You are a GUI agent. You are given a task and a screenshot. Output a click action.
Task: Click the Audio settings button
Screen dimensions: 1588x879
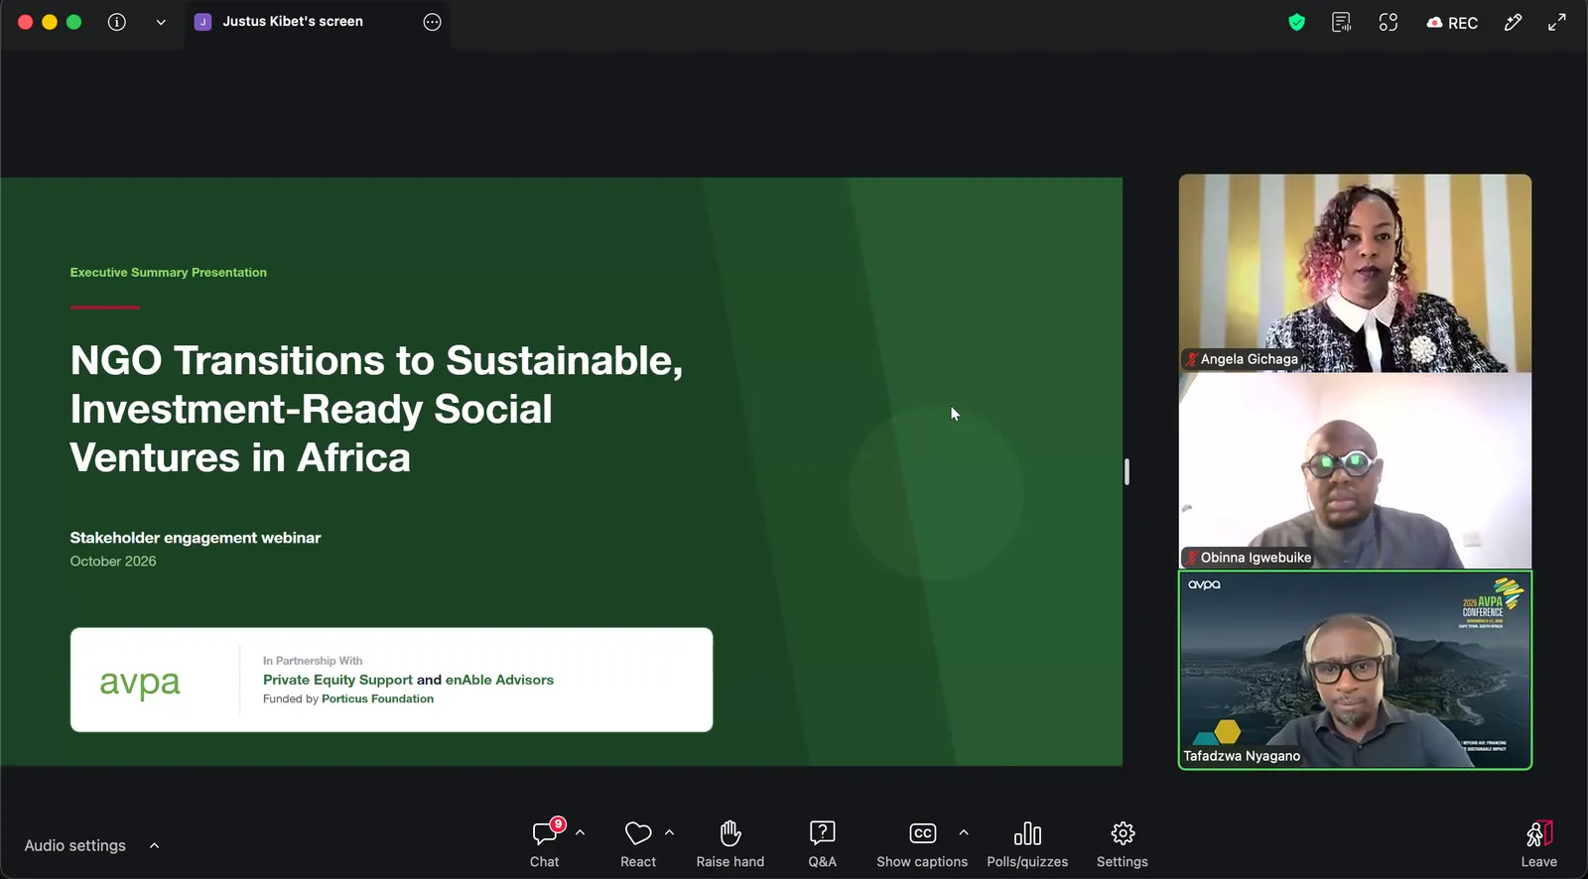click(x=75, y=845)
